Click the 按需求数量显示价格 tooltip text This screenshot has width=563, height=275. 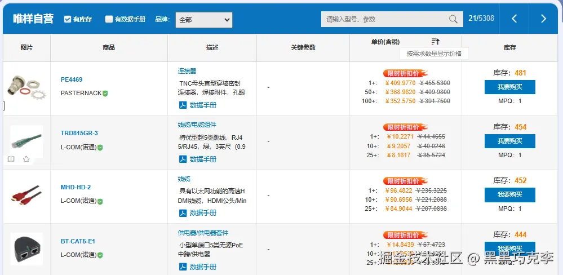coord(434,54)
